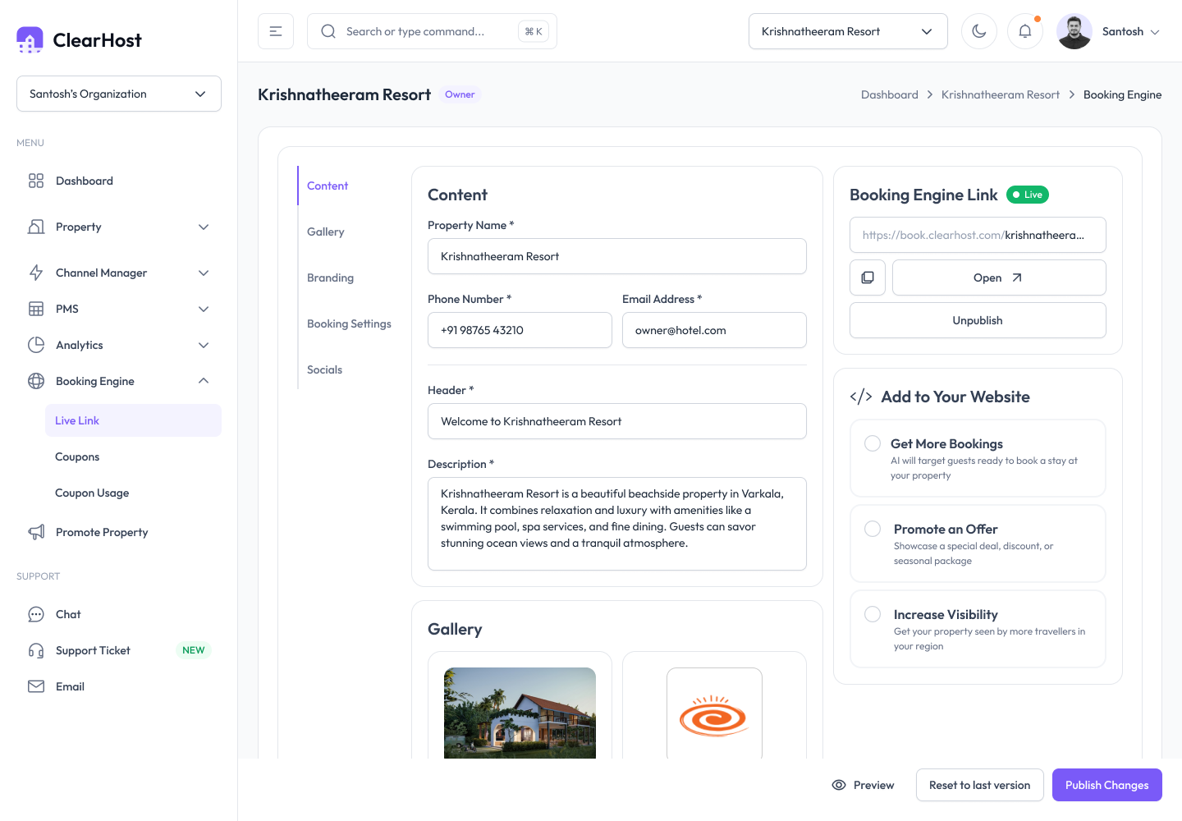Click the Email envelope icon
Screen dimensions: 1182x821
coord(36,686)
